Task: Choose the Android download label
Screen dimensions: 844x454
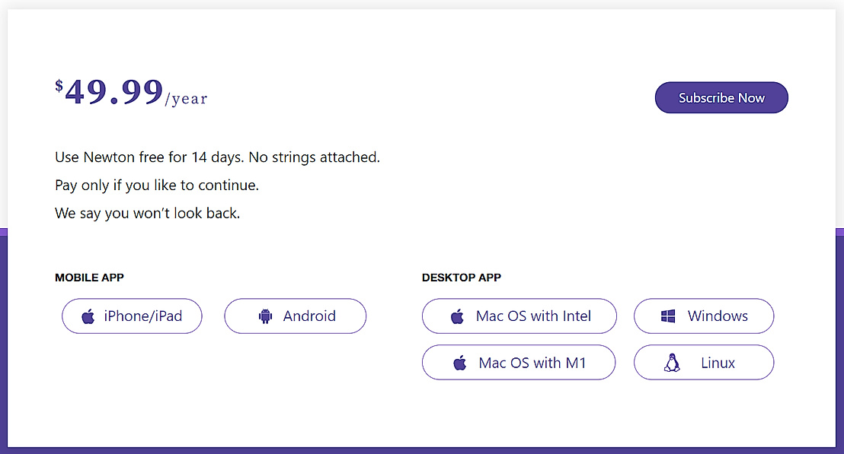Action: 309,316
